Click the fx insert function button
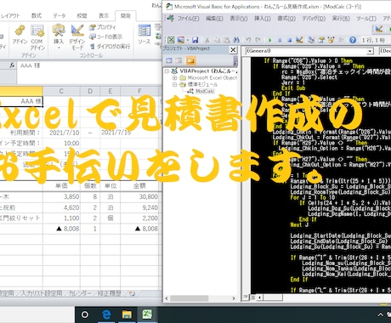The width and height of the screenshot is (391, 323). 12,65
